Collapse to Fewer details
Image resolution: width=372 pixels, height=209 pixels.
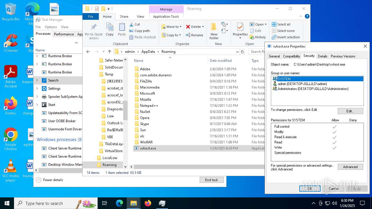(x=50, y=180)
